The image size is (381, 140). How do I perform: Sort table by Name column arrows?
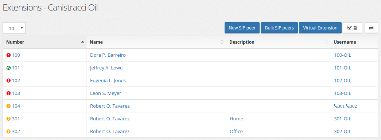pos(222,42)
